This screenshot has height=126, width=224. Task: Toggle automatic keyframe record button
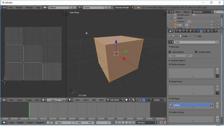(x=161, y=122)
